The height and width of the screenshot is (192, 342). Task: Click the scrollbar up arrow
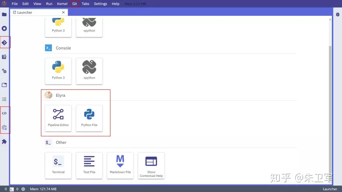point(330,20)
